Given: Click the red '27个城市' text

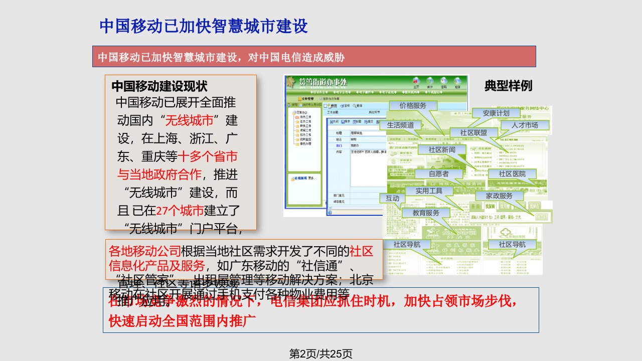Looking at the screenshot, I should (x=180, y=210).
